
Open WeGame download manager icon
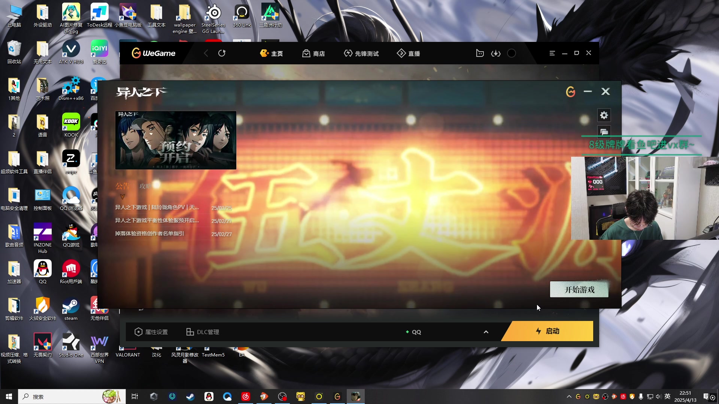pos(495,53)
